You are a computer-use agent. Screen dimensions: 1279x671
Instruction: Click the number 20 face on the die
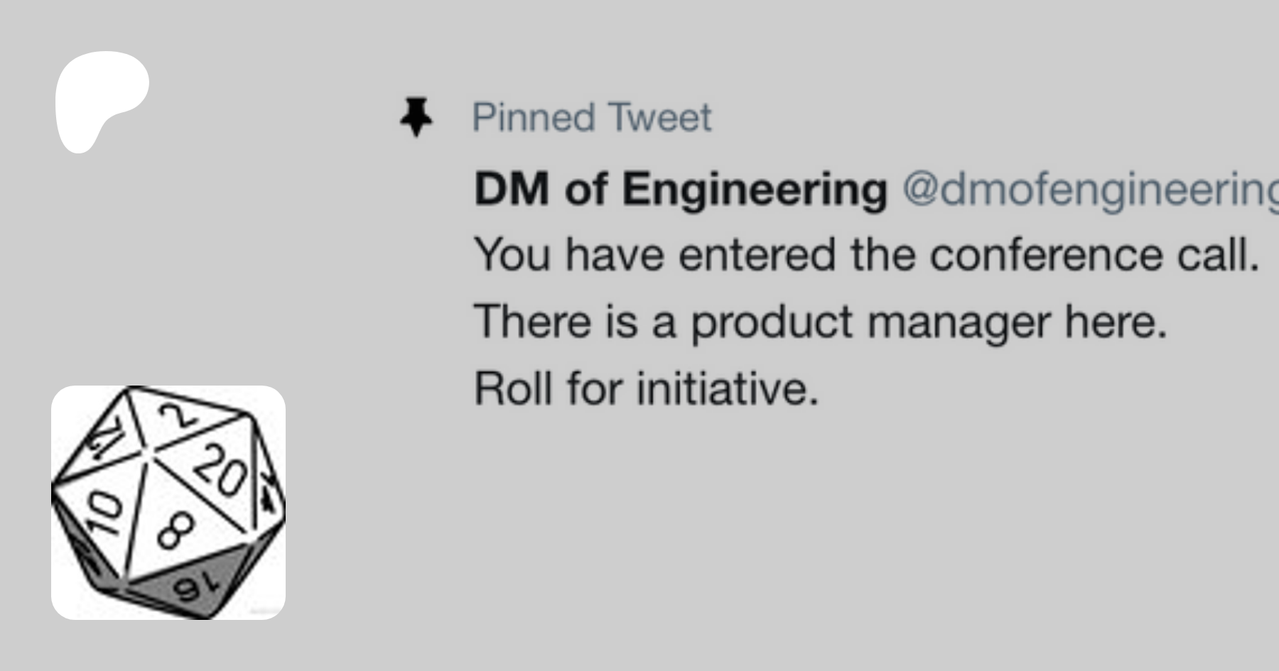222,470
